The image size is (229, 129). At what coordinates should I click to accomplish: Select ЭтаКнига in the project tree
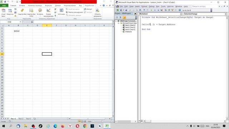coord(127,32)
